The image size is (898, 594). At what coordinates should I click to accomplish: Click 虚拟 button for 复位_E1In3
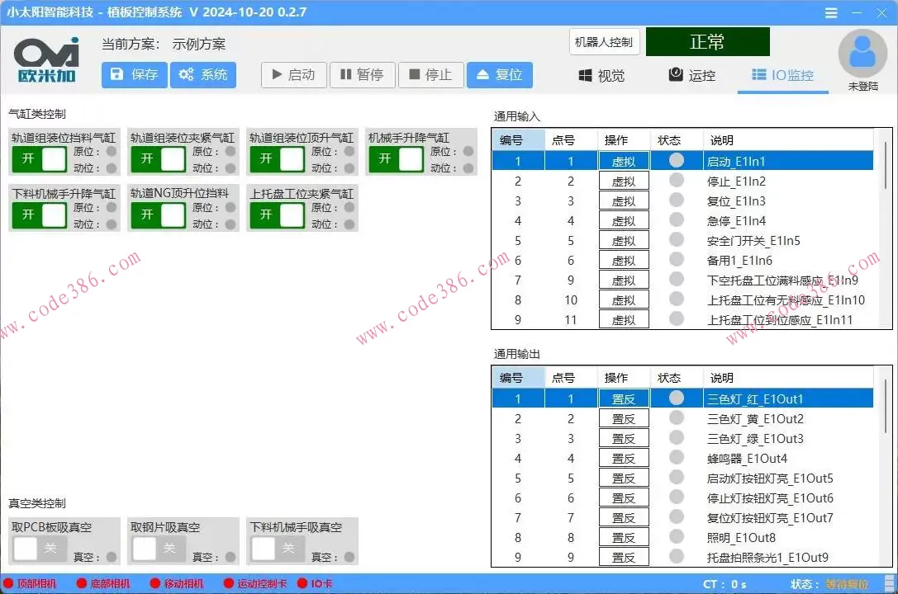point(624,201)
